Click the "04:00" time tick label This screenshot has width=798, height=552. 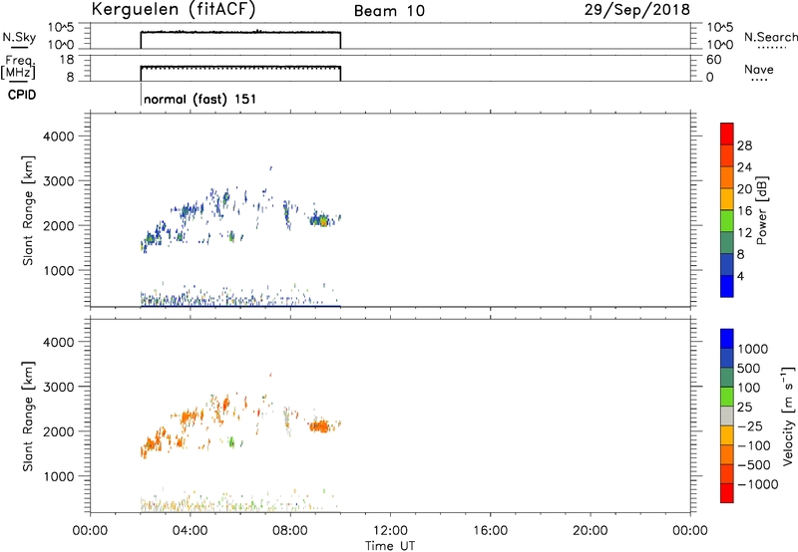tap(190, 531)
